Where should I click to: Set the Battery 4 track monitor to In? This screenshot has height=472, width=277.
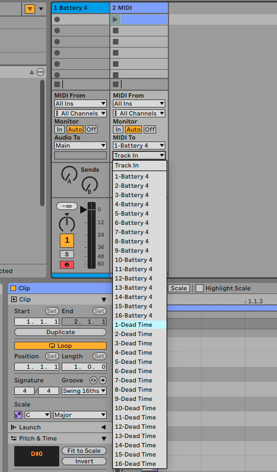pyautogui.click(x=59, y=130)
